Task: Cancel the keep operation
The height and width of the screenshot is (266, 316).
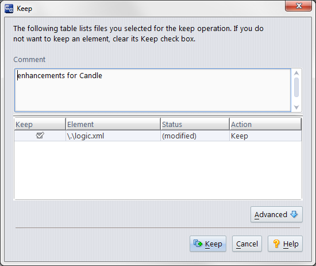Action: [x=247, y=244]
